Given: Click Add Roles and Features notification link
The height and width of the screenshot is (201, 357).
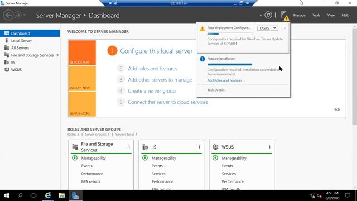Looking at the screenshot, I should coord(224,80).
